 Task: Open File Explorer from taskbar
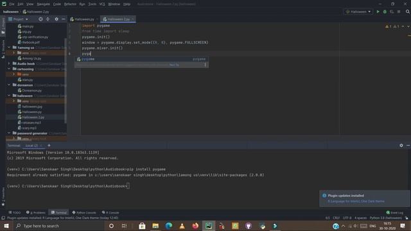coord(155,226)
